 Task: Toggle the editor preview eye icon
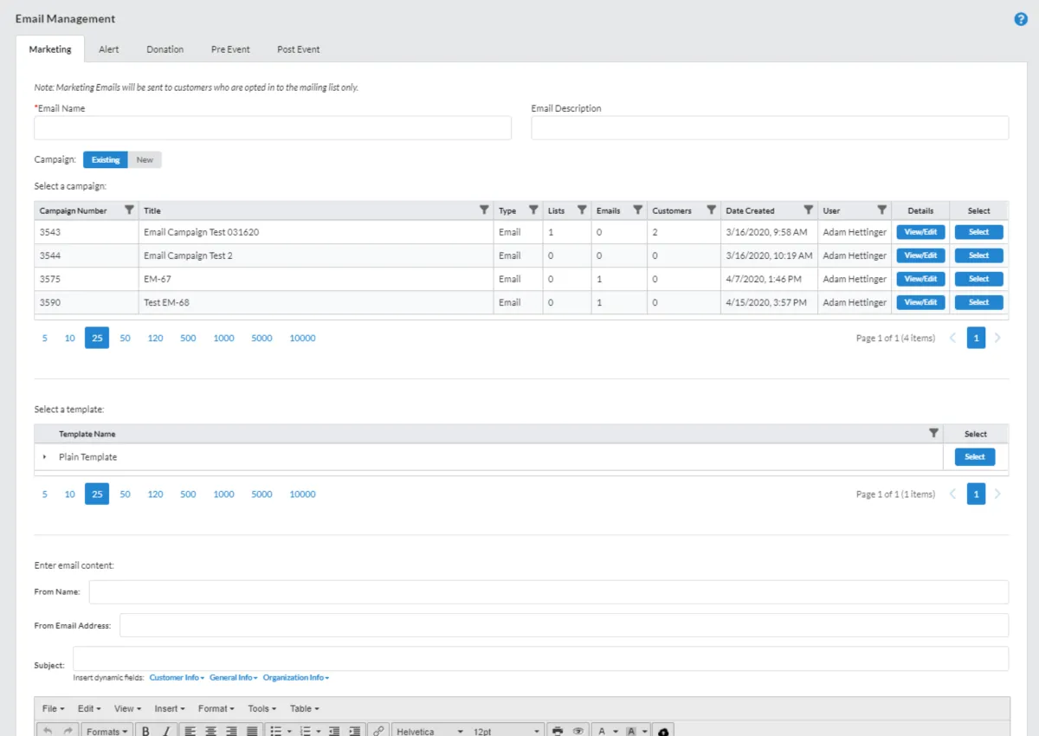click(x=578, y=731)
